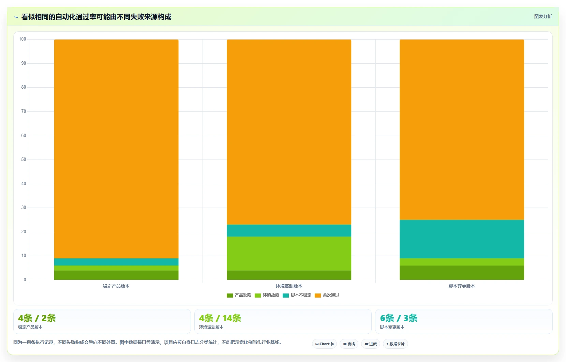Select the dark green 产品缺陷 segment of 环境波动版本 bar

click(289, 275)
